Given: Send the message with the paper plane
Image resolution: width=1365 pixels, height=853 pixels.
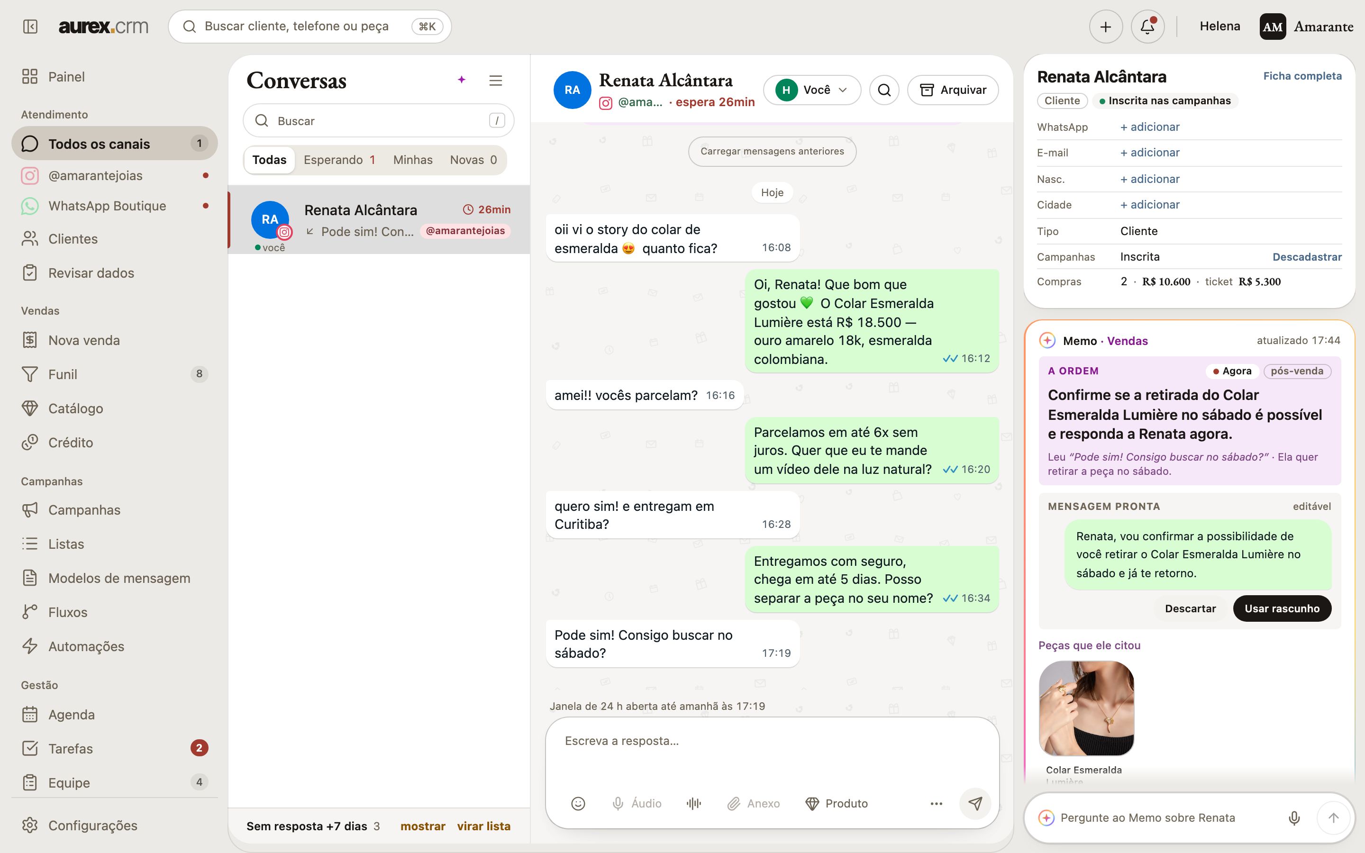Looking at the screenshot, I should (975, 803).
